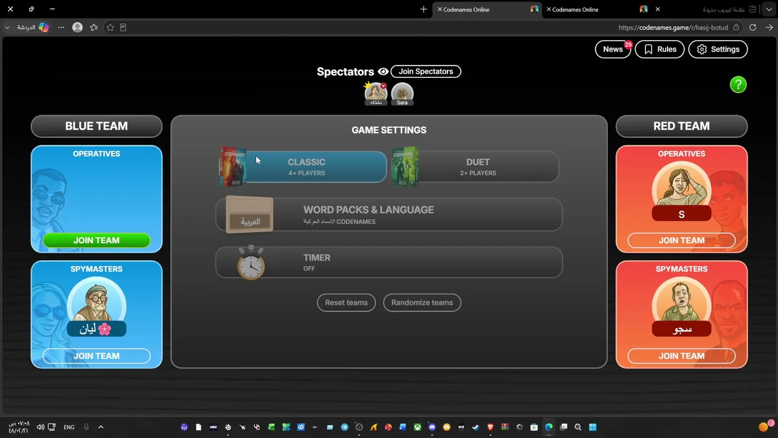Image resolution: width=778 pixels, height=438 pixels.
Task: Expand the toolbar chevron beside the Copilot chat button
Action: [x=7, y=27]
